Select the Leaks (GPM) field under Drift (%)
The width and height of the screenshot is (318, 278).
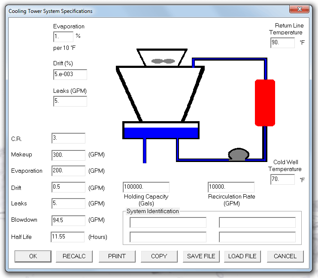coord(70,101)
